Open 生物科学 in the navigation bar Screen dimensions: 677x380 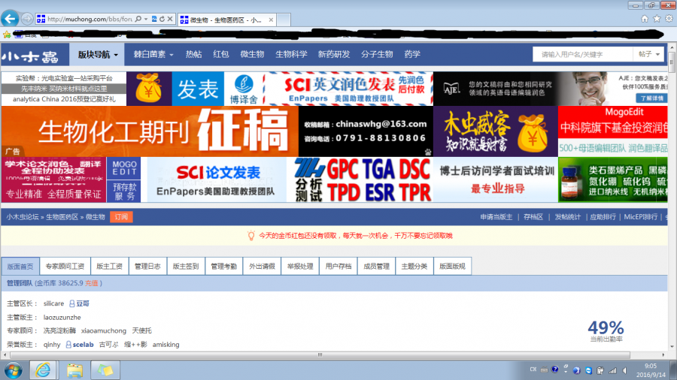click(x=291, y=54)
